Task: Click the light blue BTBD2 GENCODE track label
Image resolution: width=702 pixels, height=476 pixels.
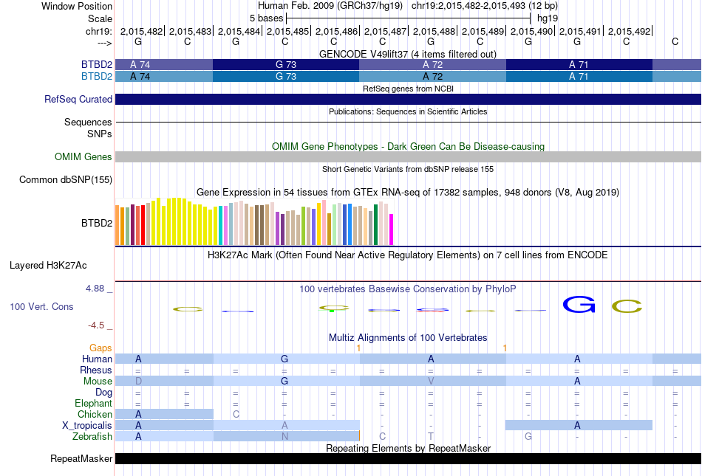Action: click(96, 77)
